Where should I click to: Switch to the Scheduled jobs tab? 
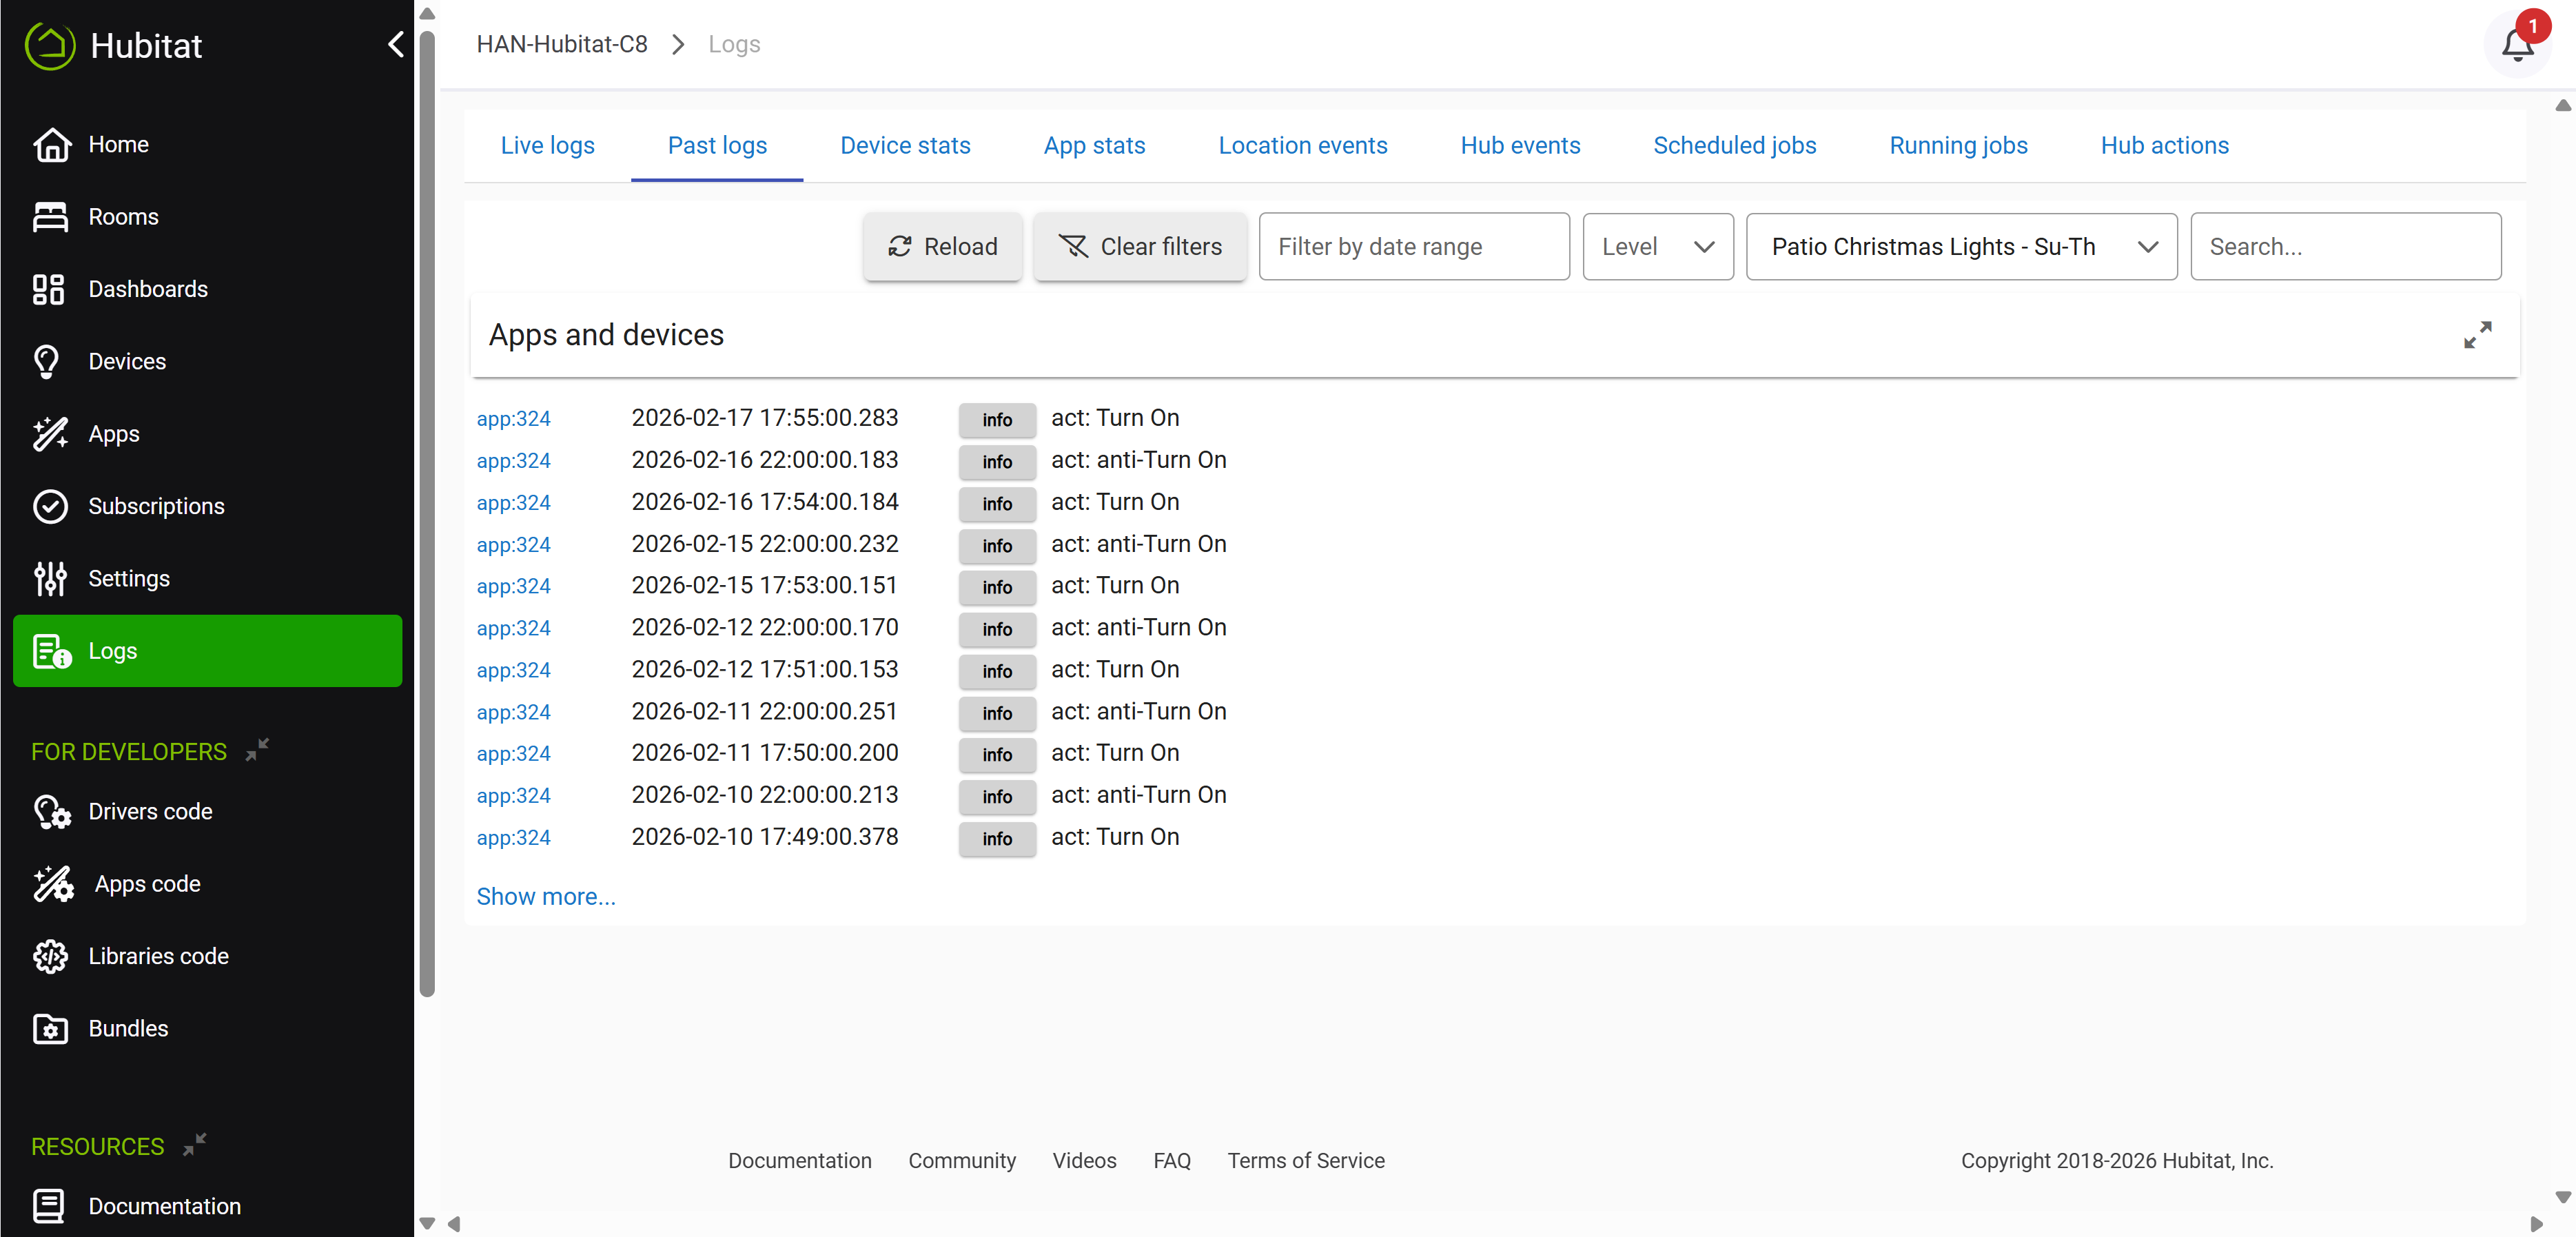[x=1733, y=146]
